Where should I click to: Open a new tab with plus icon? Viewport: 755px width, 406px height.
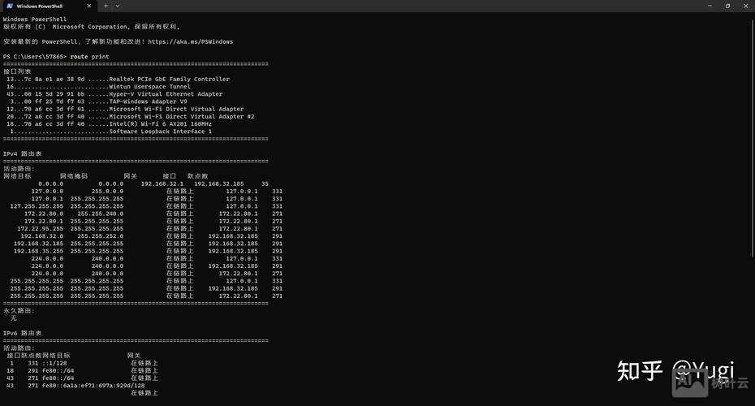pyautogui.click(x=106, y=6)
